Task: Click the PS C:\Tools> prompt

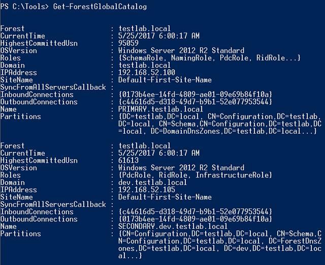Action: 25,7
